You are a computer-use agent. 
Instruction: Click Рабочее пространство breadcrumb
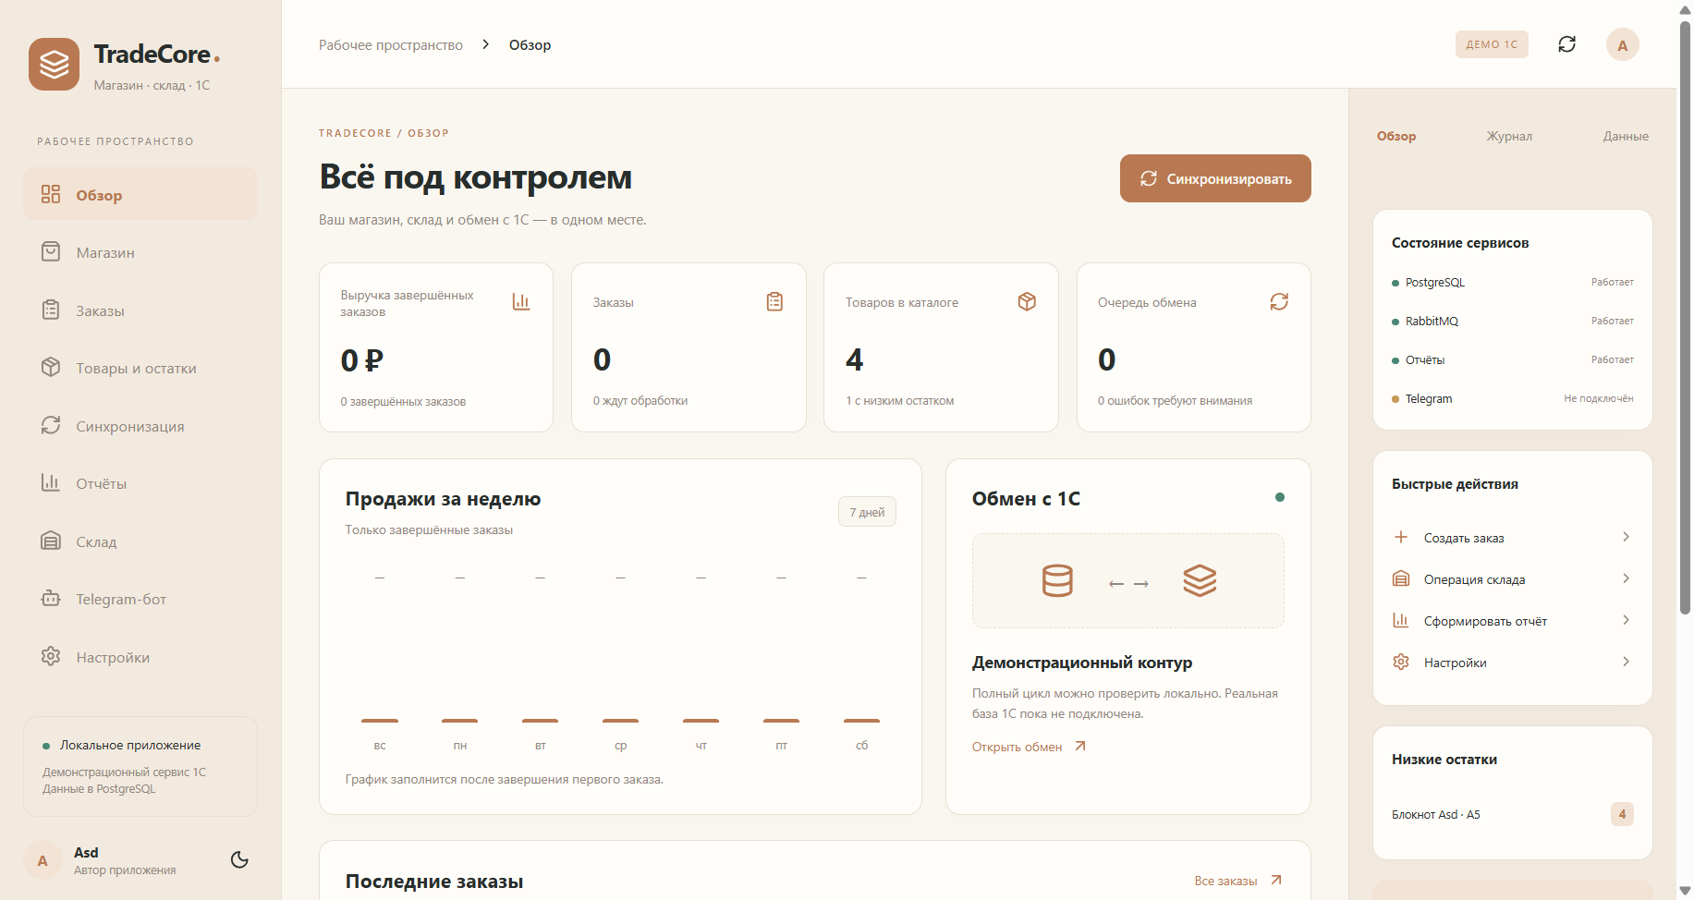click(x=391, y=45)
